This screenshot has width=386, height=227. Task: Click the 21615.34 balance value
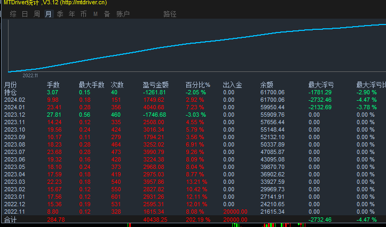pyautogui.click(x=272, y=212)
